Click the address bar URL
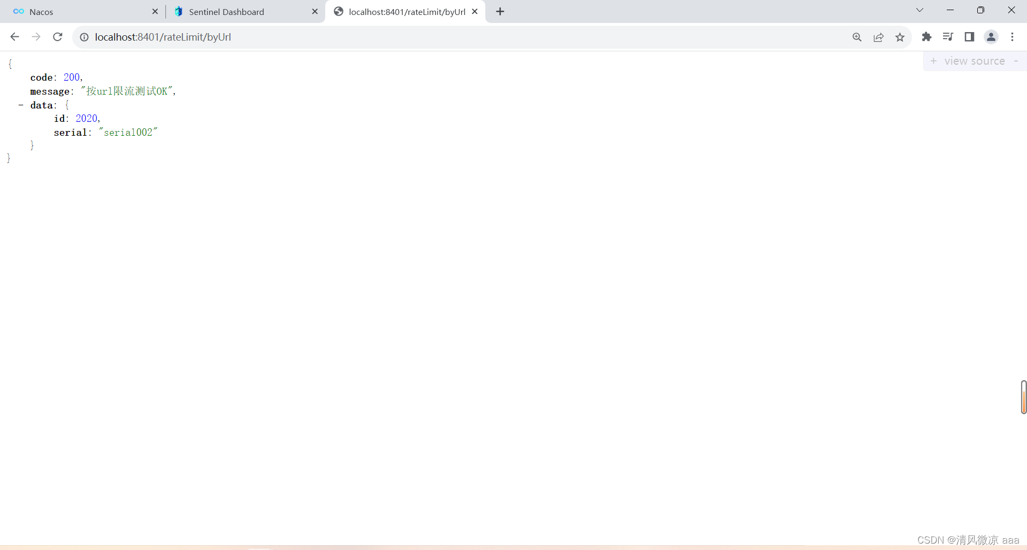Screen dimensions: 1027x550 coord(163,37)
